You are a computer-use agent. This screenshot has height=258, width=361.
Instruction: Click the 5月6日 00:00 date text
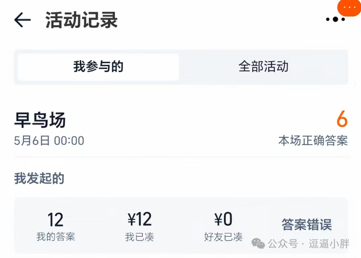tap(49, 141)
